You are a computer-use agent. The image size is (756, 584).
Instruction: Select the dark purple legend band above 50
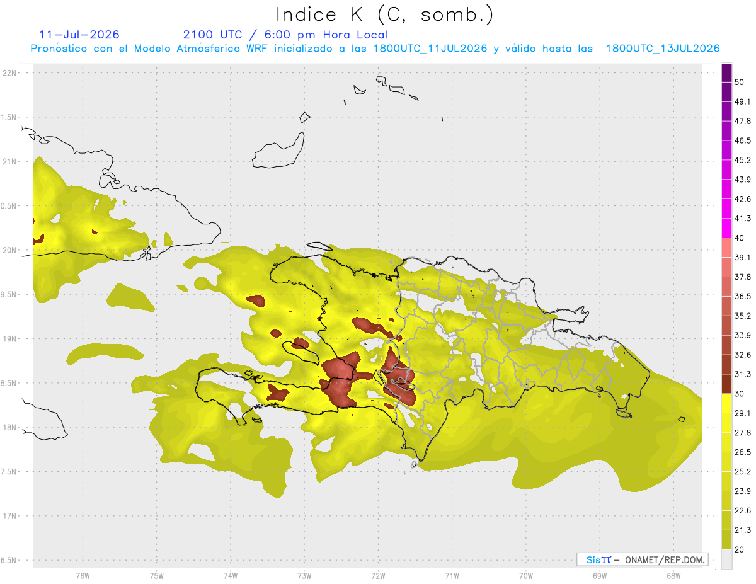tap(726, 72)
